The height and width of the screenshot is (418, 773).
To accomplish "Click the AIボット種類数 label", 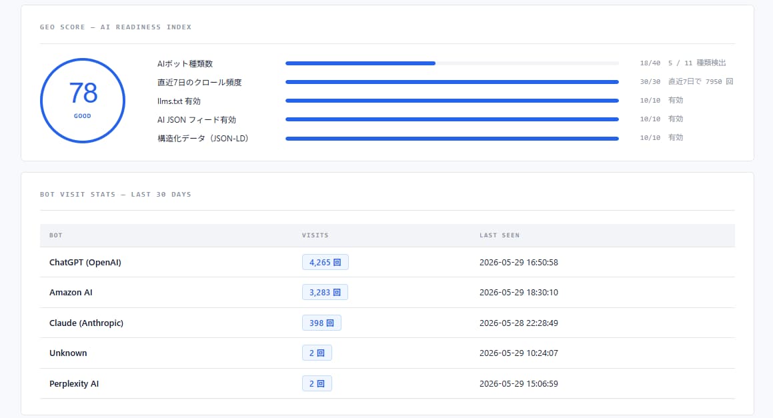I will 185,63.
